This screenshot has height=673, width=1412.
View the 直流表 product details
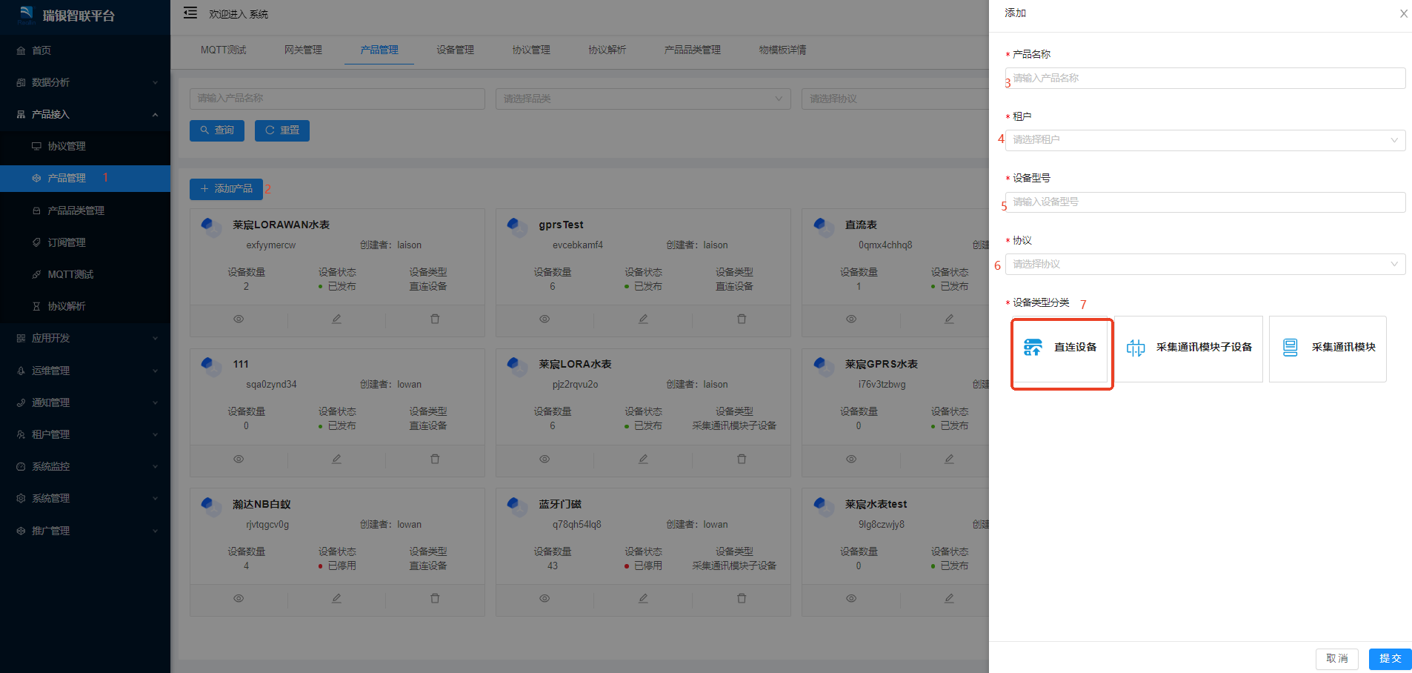851,319
